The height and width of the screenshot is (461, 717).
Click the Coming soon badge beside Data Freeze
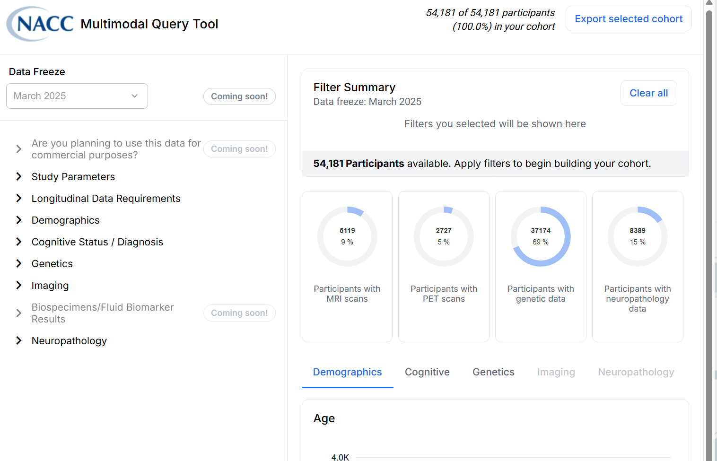(x=239, y=96)
